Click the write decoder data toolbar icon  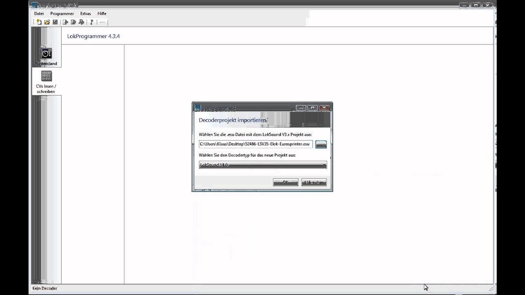click(x=73, y=22)
